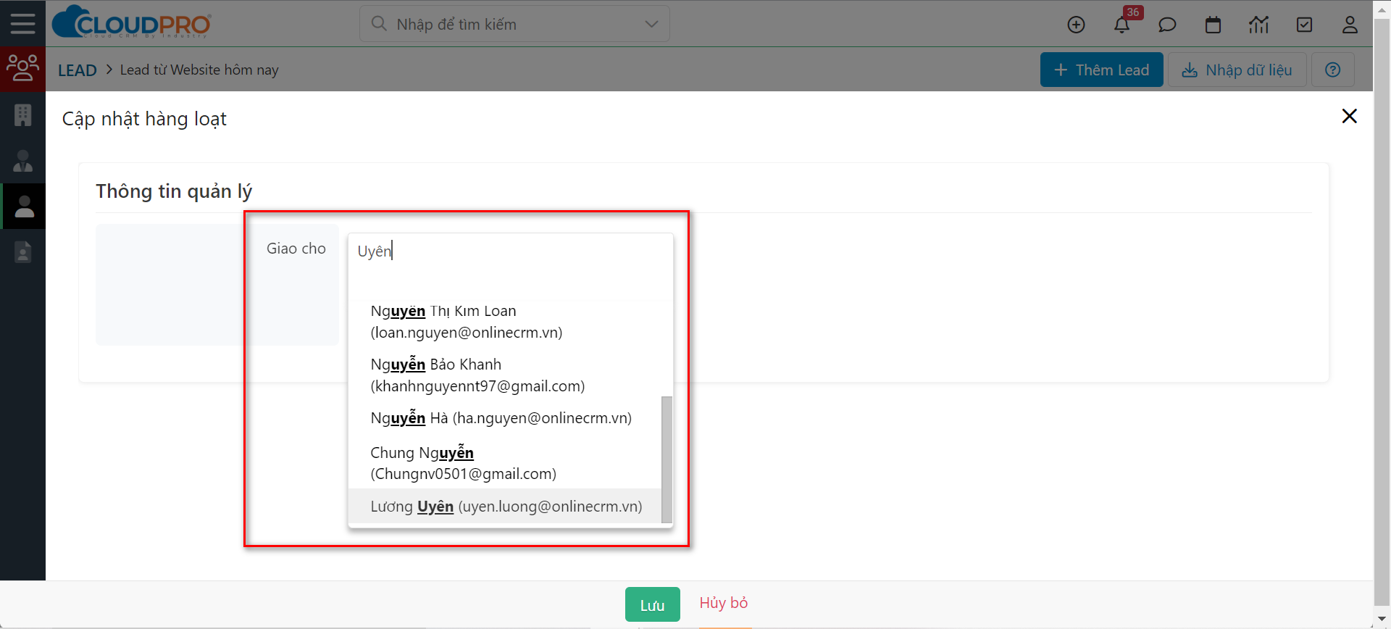
Task: Open the user profile icon
Action: (1350, 25)
